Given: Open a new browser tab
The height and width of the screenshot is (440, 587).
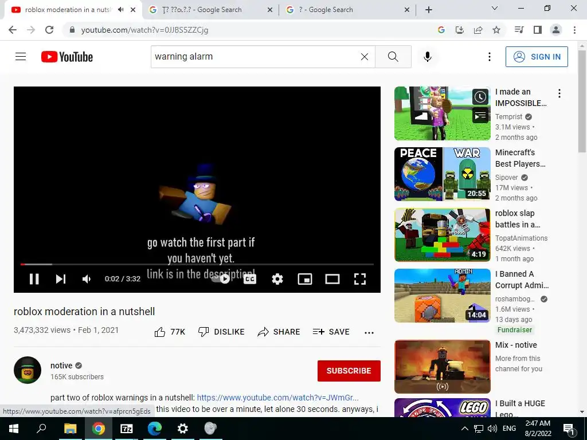Looking at the screenshot, I should coord(429,10).
